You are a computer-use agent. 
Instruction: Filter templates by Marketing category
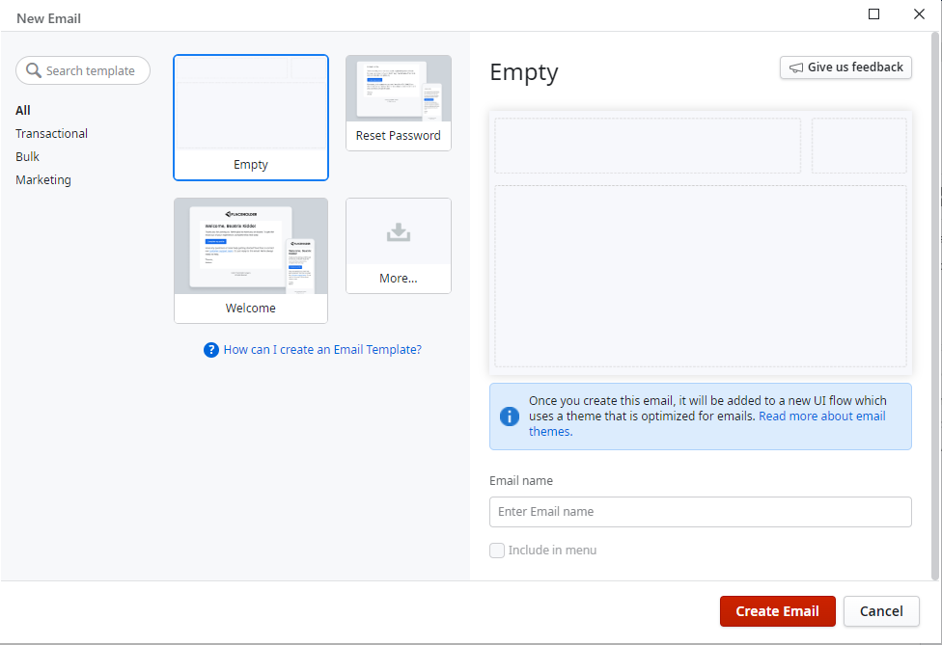[x=43, y=180]
